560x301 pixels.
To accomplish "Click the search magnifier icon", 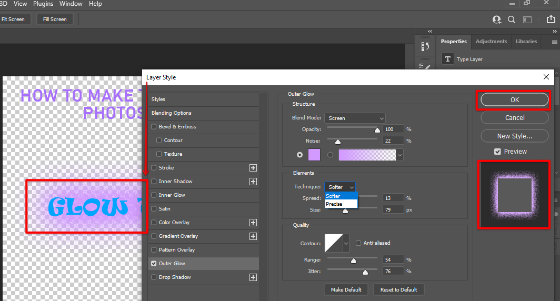I will [512, 19].
